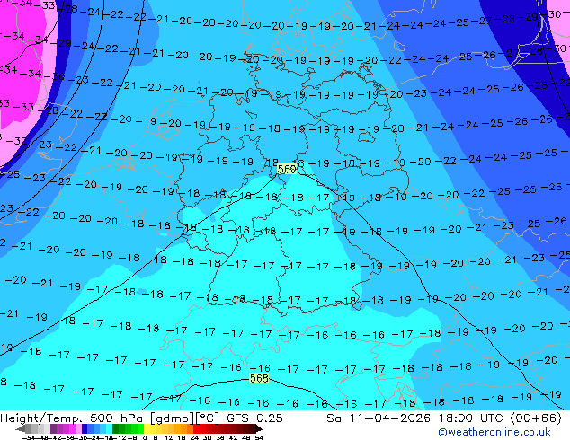Click the "Height/Temp. 500 hPa" map title
570x440 pixels.
point(73,418)
